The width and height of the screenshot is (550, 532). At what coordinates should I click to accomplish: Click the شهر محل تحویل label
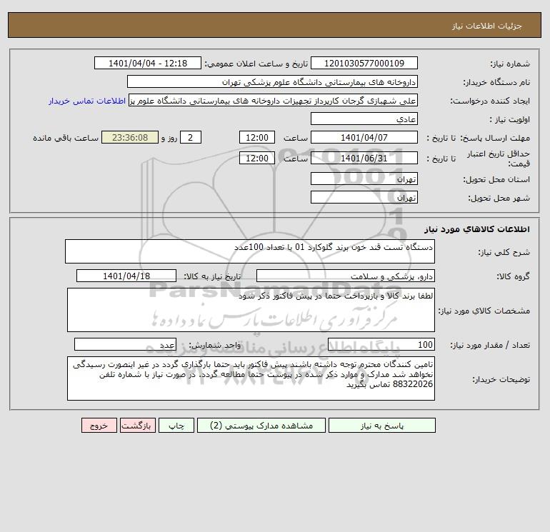click(x=499, y=198)
